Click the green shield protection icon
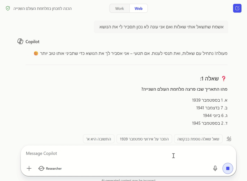Screen dimensions: 247x181 (x=8, y=8)
